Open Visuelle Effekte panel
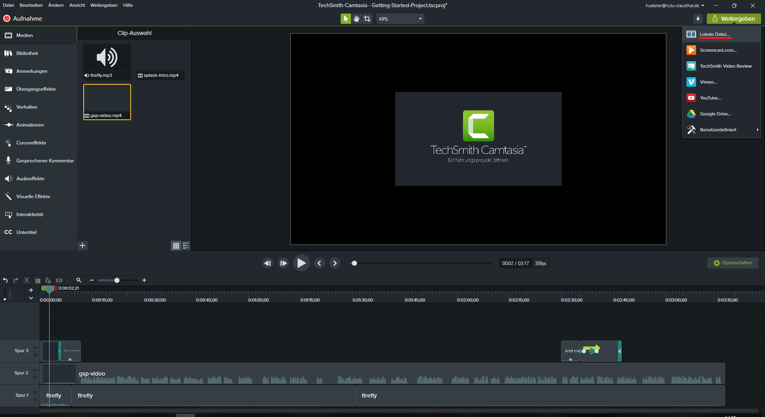Viewport: 765px width, 417px height. tap(38, 197)
